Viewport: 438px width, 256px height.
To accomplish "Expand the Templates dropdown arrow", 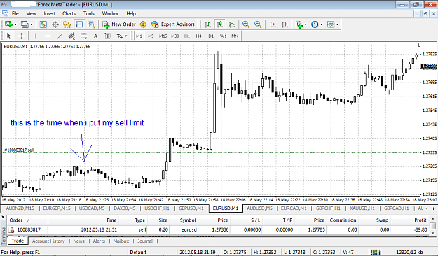I will (x=338, y=24).
